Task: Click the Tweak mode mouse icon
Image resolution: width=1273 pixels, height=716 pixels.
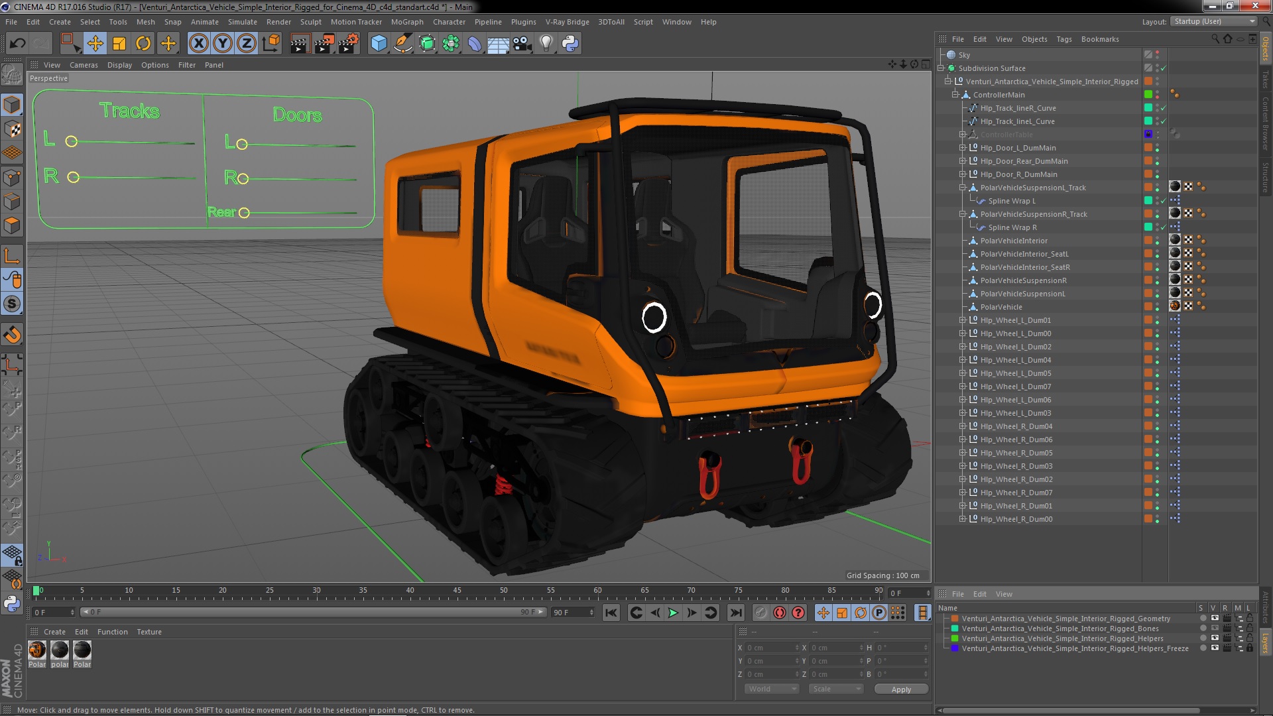Action: point(12,280)
